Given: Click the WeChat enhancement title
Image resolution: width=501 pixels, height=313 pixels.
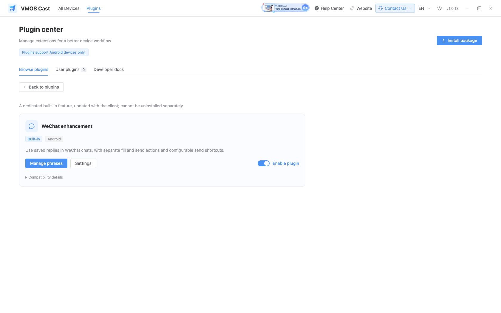Looking at the screenshot, I should click(x=67, y=126).
